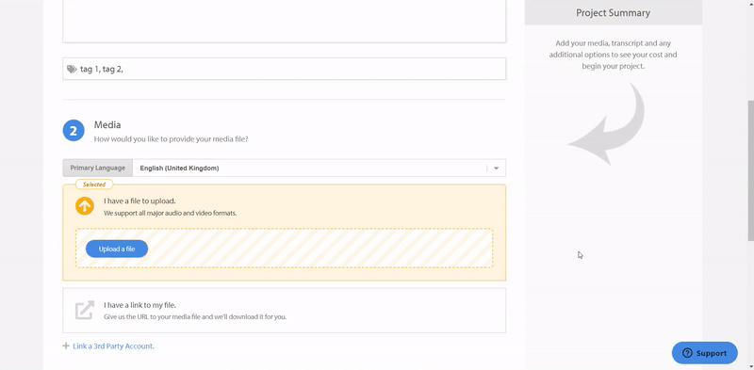Click the orange upload arrow icon
The height and width of the screenshot is (370, 754).
point(85,206)
